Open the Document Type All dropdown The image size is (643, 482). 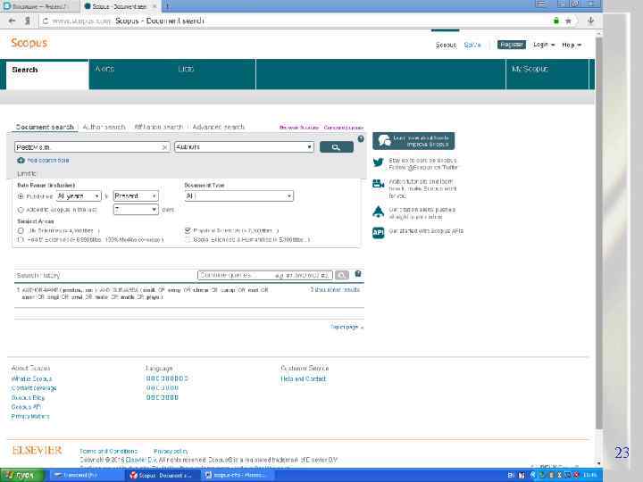(238, 196)
